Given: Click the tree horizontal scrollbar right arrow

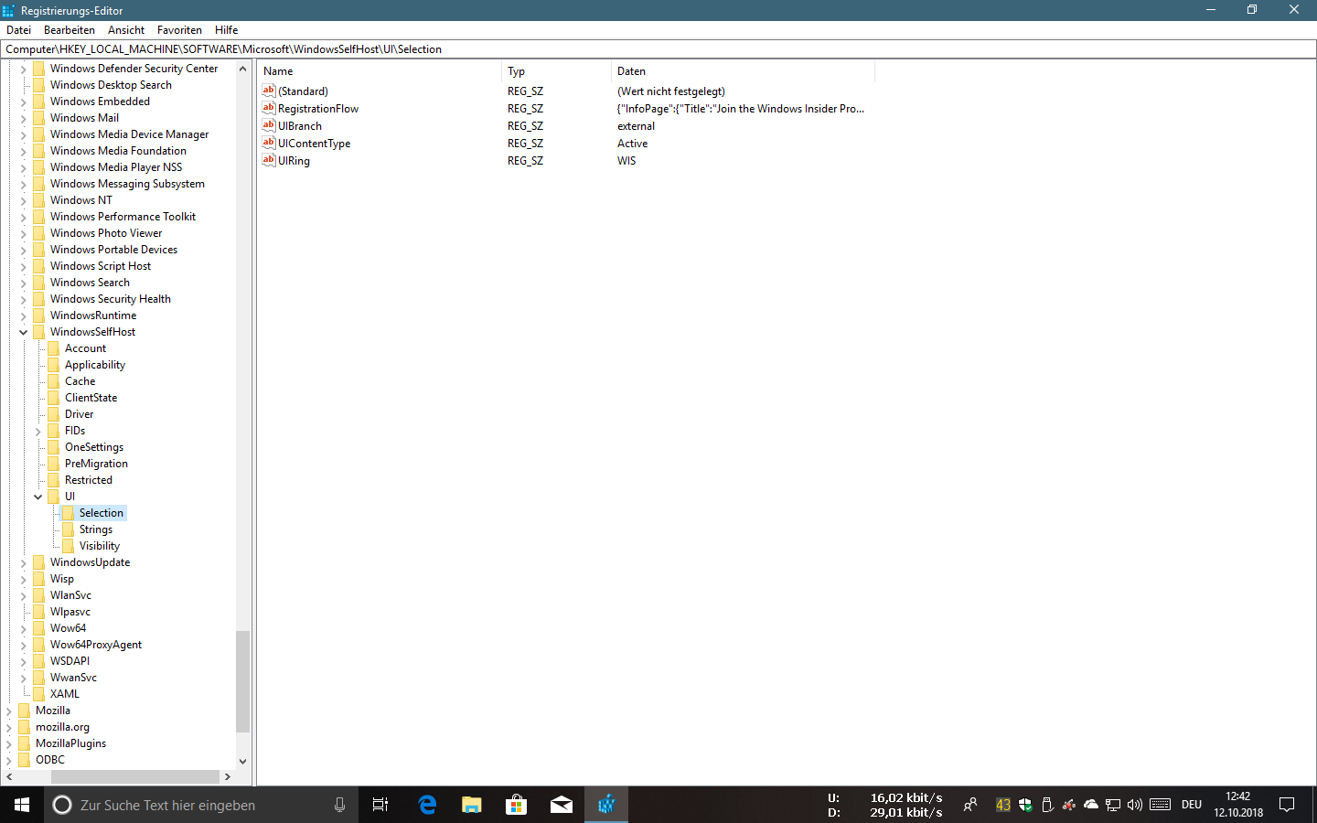Looking at the screenshot, I should (x=227, y=776).
